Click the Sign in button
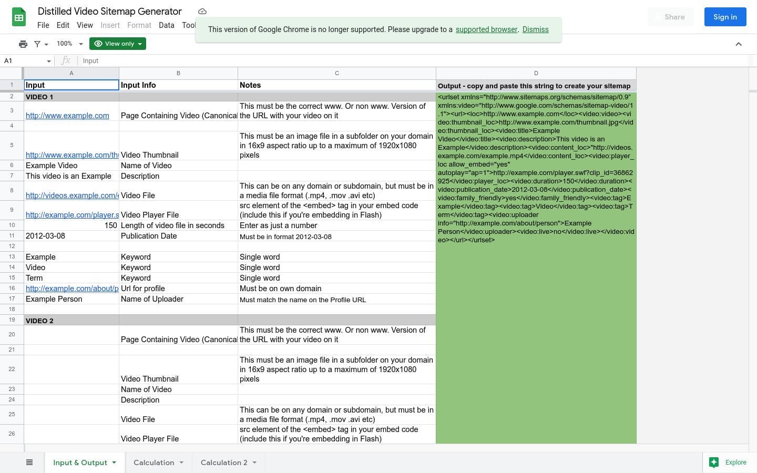Screen dimensions: 757x473 click(x=725, y=17)
